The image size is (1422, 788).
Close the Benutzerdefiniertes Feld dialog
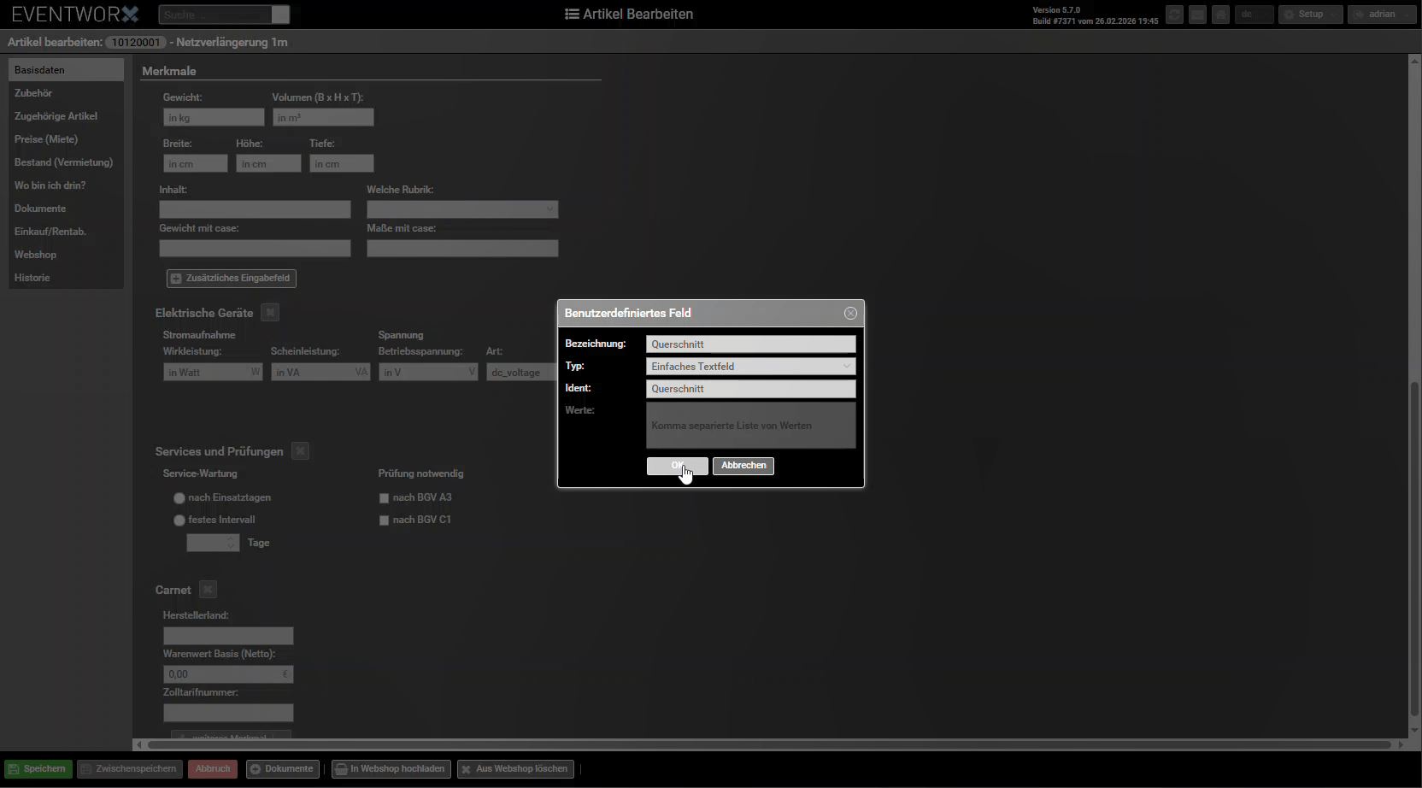tap(850, 314)
